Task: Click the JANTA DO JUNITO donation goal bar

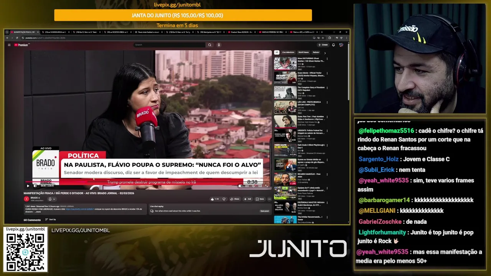Action: click(183, 15)
